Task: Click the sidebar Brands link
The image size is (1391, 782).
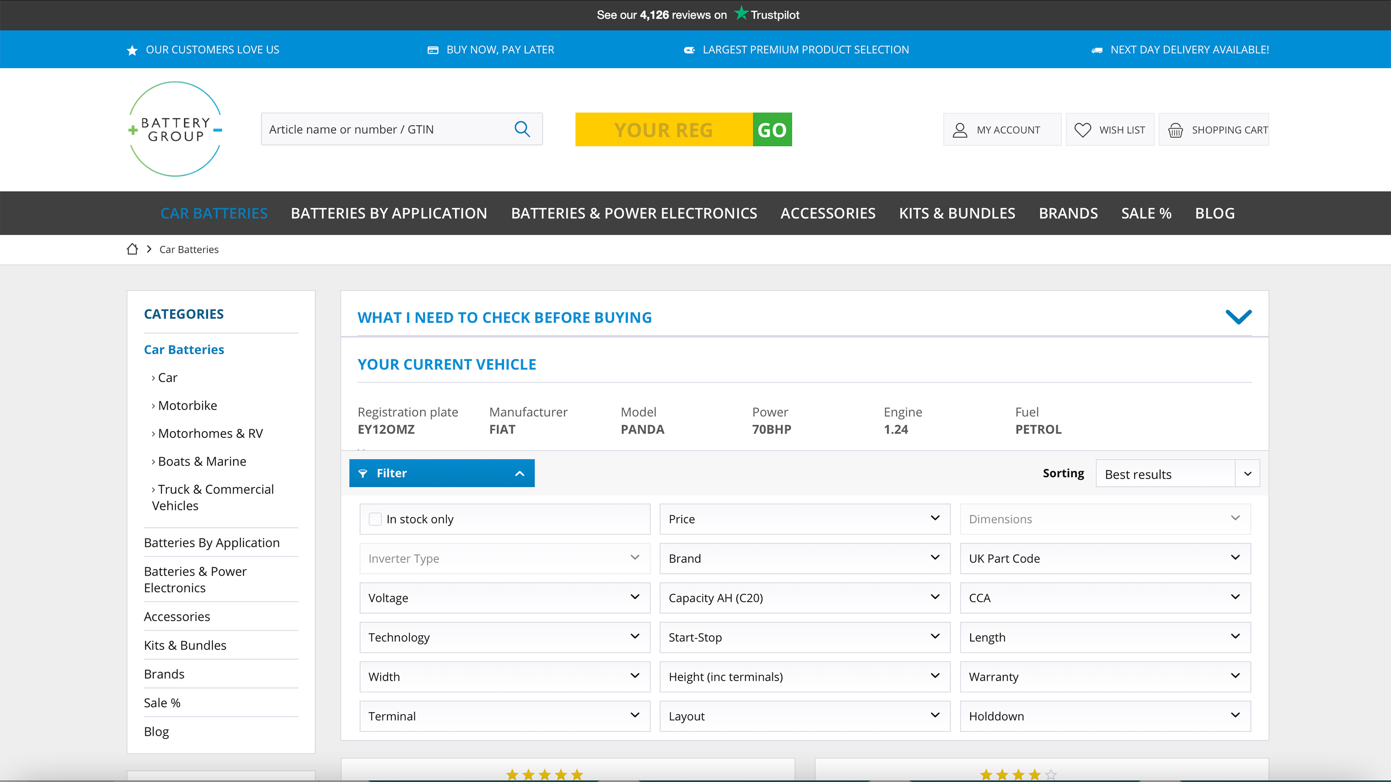Action: pos(164,673)
